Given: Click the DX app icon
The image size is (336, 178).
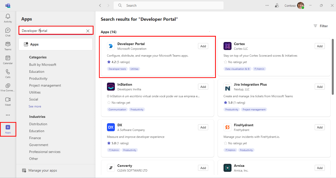Looking at the screenshot, I should tap(111, 127).
